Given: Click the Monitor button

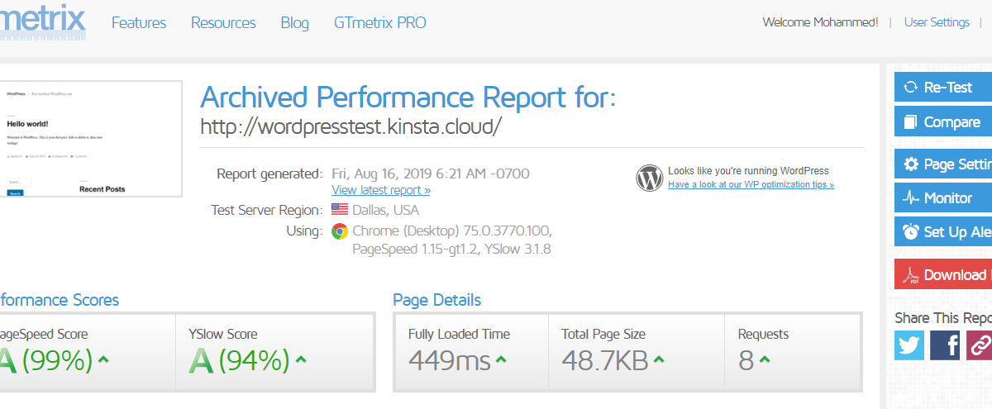Looking at the screenshot, I should pos(943,197).
